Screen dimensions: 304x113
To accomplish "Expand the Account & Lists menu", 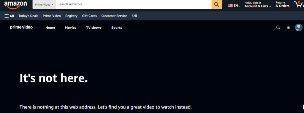I will 258,4.
